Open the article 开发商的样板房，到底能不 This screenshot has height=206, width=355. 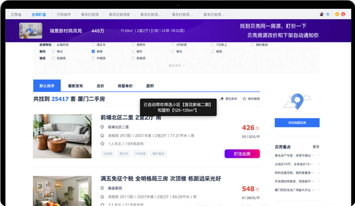pos(294,181)
